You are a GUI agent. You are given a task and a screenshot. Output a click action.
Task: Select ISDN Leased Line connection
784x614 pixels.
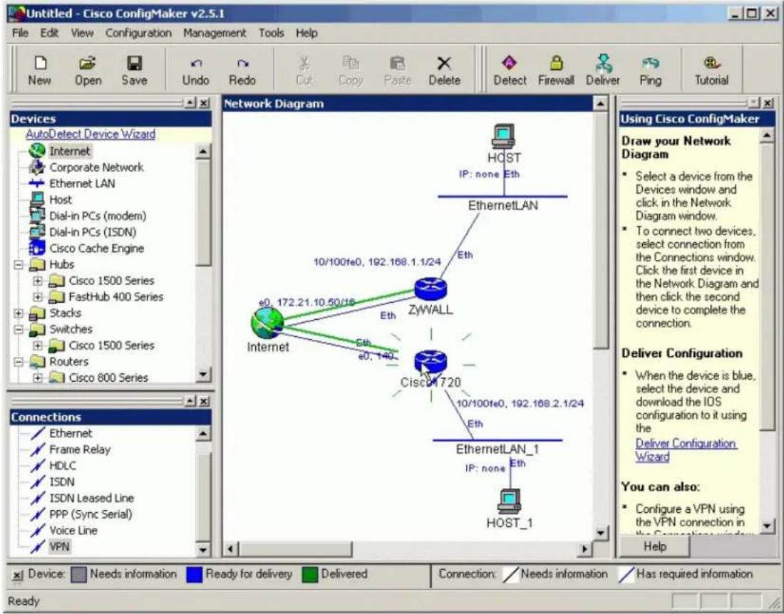(x=91, y=498)
